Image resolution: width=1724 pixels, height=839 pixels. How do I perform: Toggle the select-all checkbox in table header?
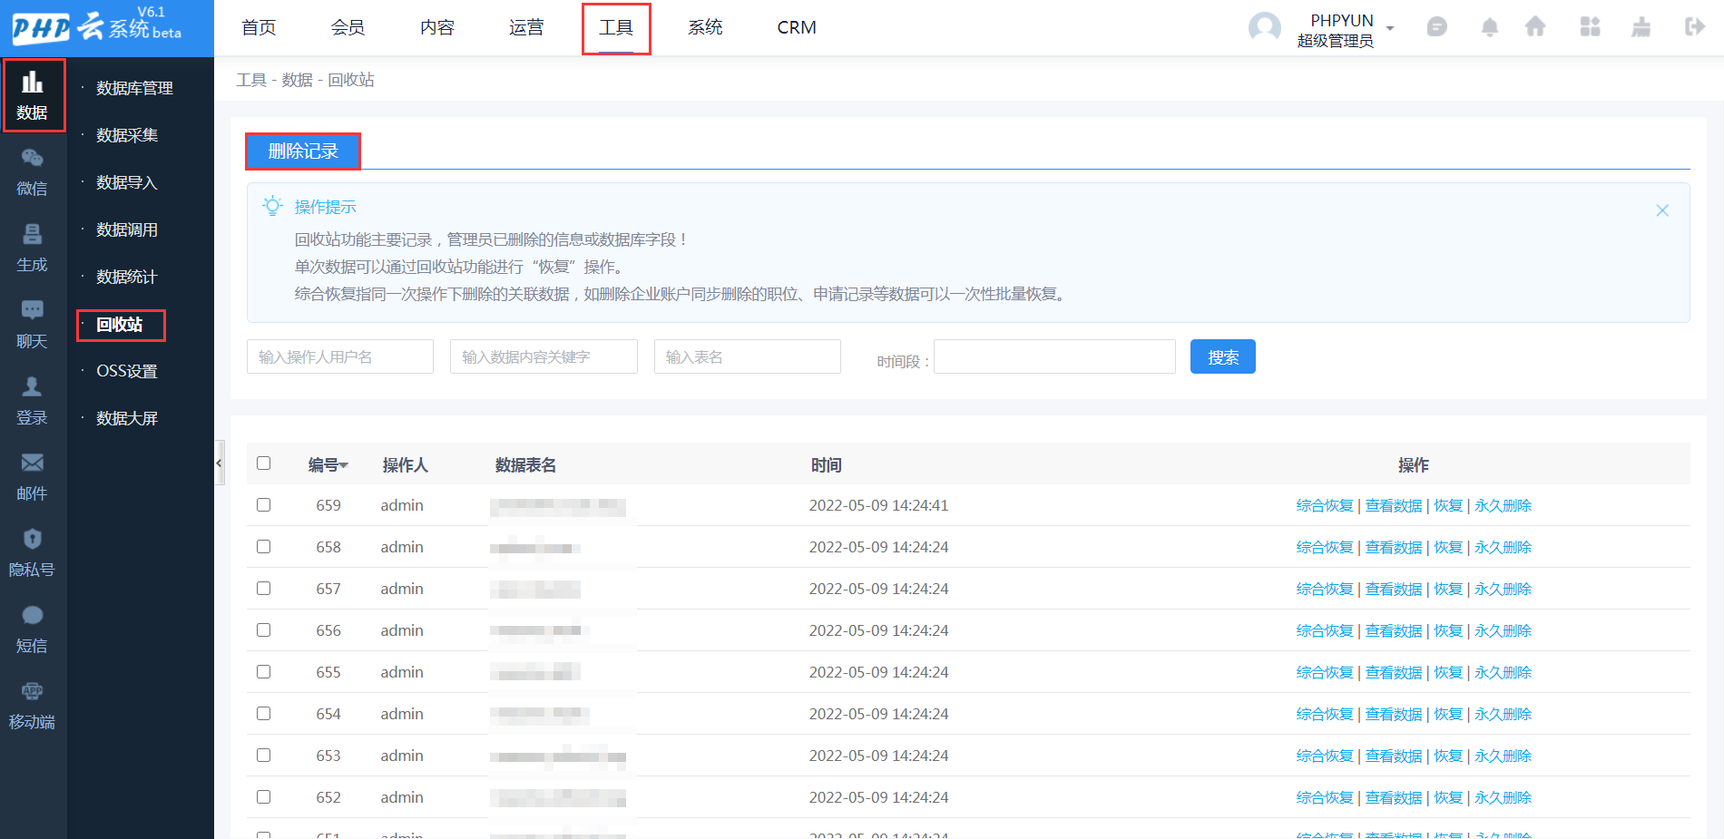(x=264, y=463)
